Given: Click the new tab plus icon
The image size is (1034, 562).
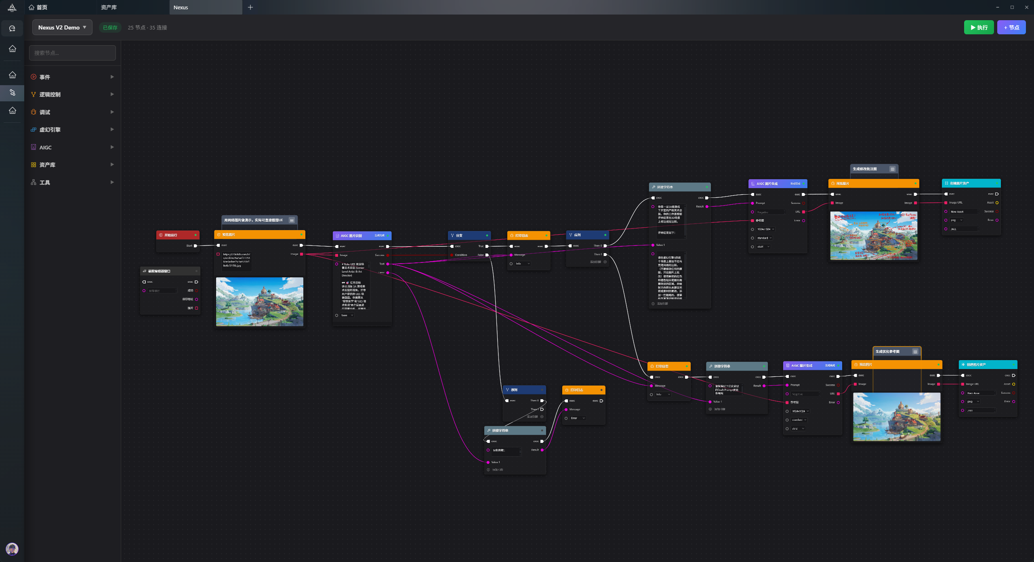Looking at the screenshot, I should point(250,7).
